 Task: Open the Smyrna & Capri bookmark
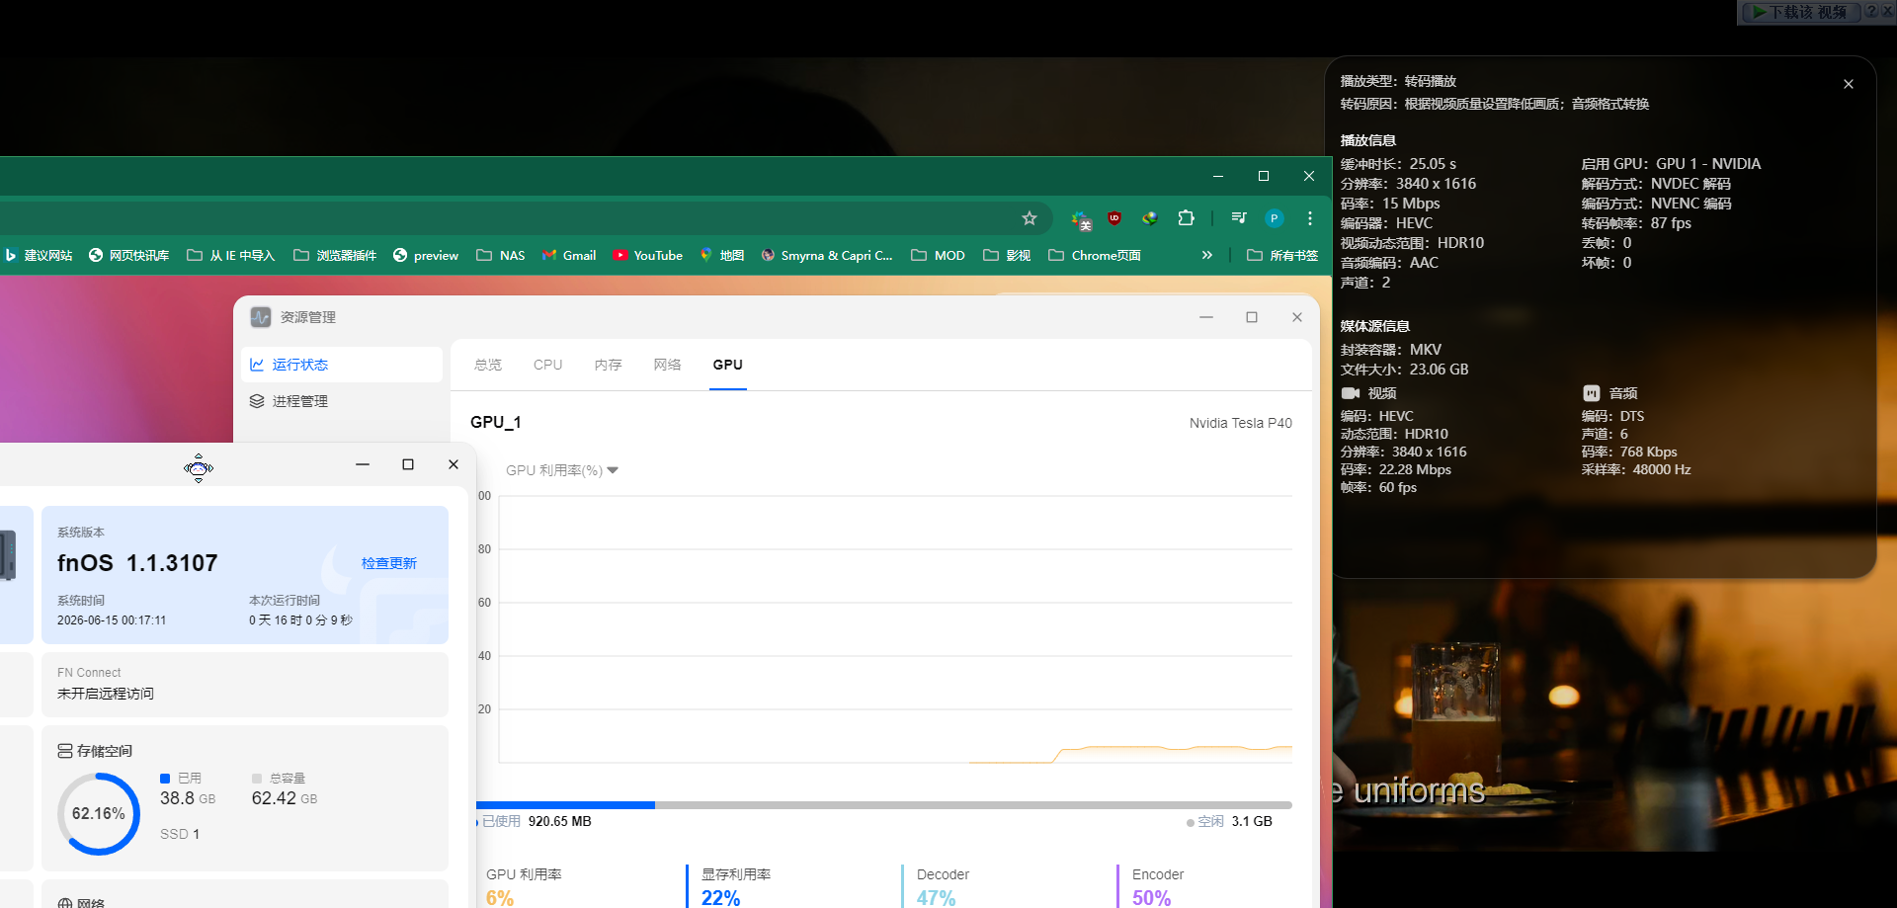coord(827,255)
